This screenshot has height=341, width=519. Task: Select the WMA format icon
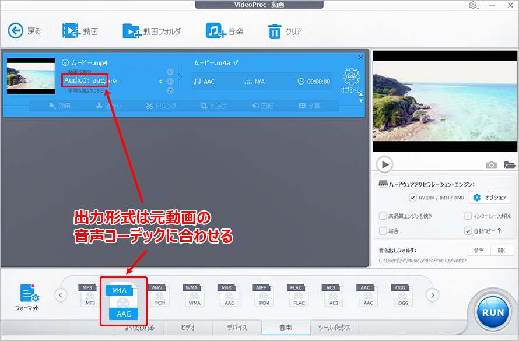[x=194, y=295]
